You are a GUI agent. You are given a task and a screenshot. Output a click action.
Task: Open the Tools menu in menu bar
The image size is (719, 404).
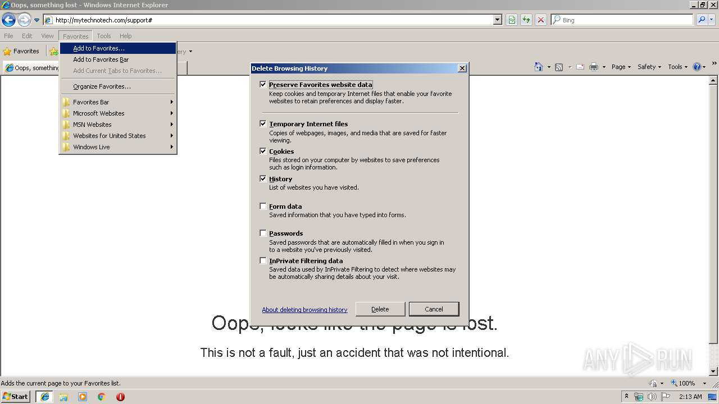pyautogui.click(x=104, y=36)
